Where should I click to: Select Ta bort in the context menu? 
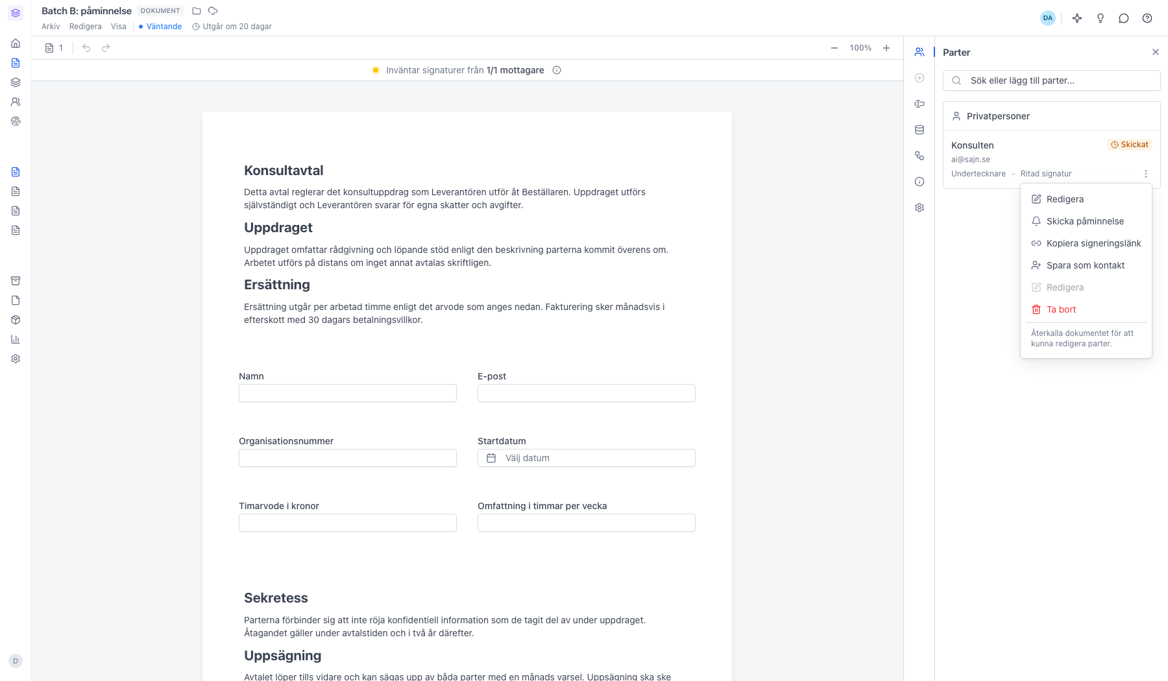(1086, 309)
